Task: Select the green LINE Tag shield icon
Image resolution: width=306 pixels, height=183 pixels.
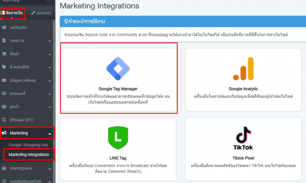Action: pos(118,138)
